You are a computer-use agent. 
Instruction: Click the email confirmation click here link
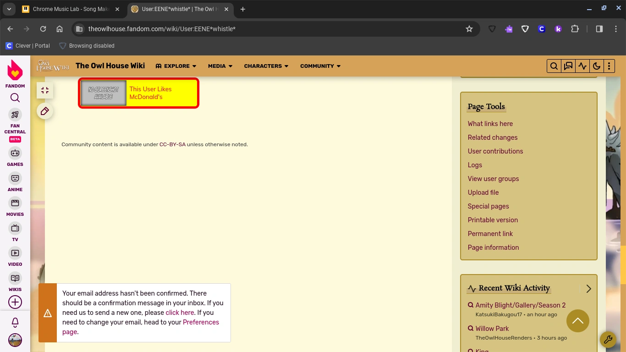179,313
